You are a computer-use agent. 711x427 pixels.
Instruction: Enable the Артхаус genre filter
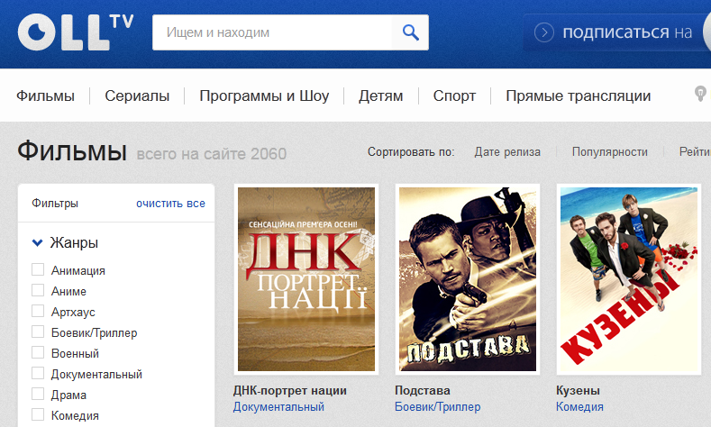point(38,312)
